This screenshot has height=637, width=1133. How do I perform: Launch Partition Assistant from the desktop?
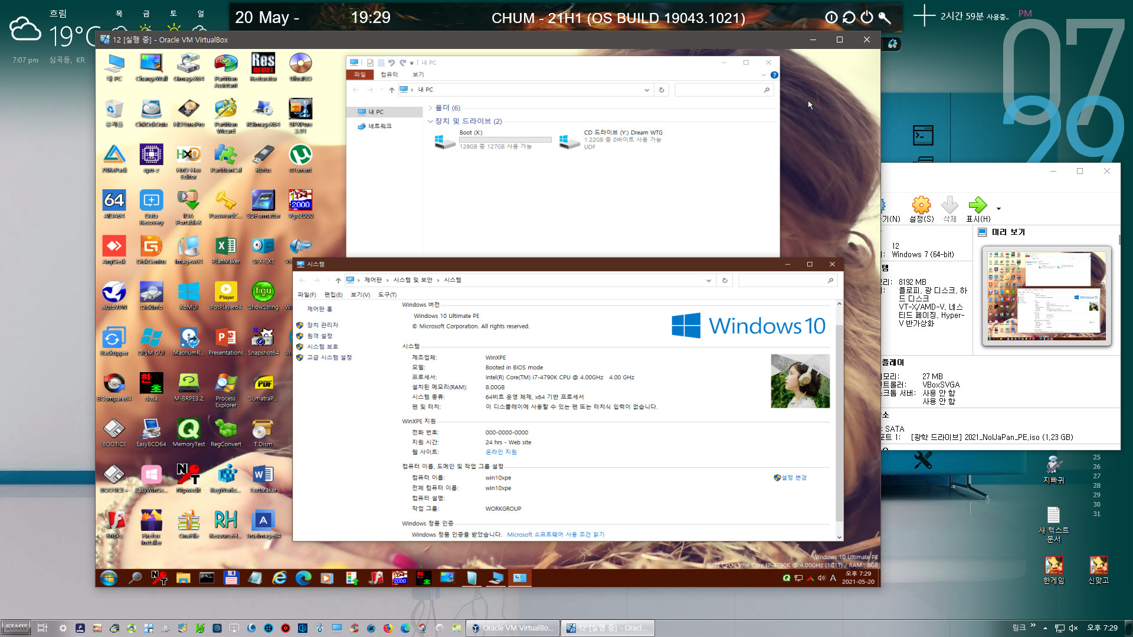pyautogui.click(x=225, y=70)
